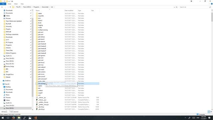Click Anaconda2 in the address breadcrumb

point(45,7)
